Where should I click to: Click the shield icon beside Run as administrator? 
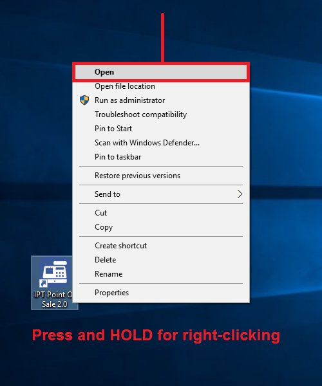(84, 100)
